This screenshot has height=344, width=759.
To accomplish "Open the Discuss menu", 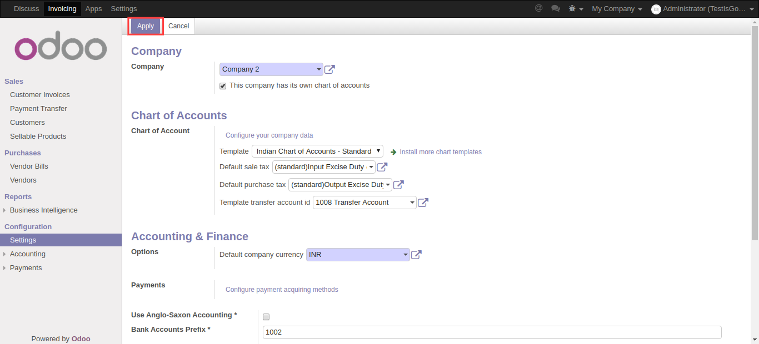I will [x=26, y=8].
